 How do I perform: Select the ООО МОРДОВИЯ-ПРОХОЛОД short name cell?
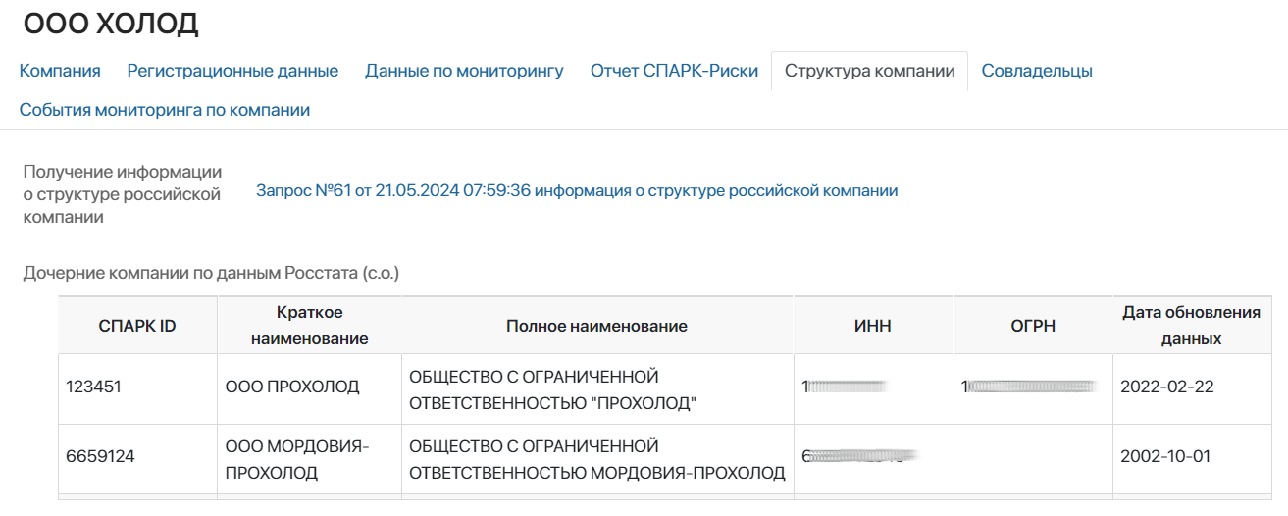click(310, 459)
